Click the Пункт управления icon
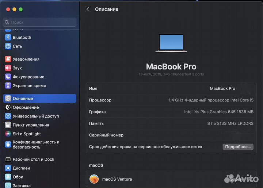 pos(8,125)
